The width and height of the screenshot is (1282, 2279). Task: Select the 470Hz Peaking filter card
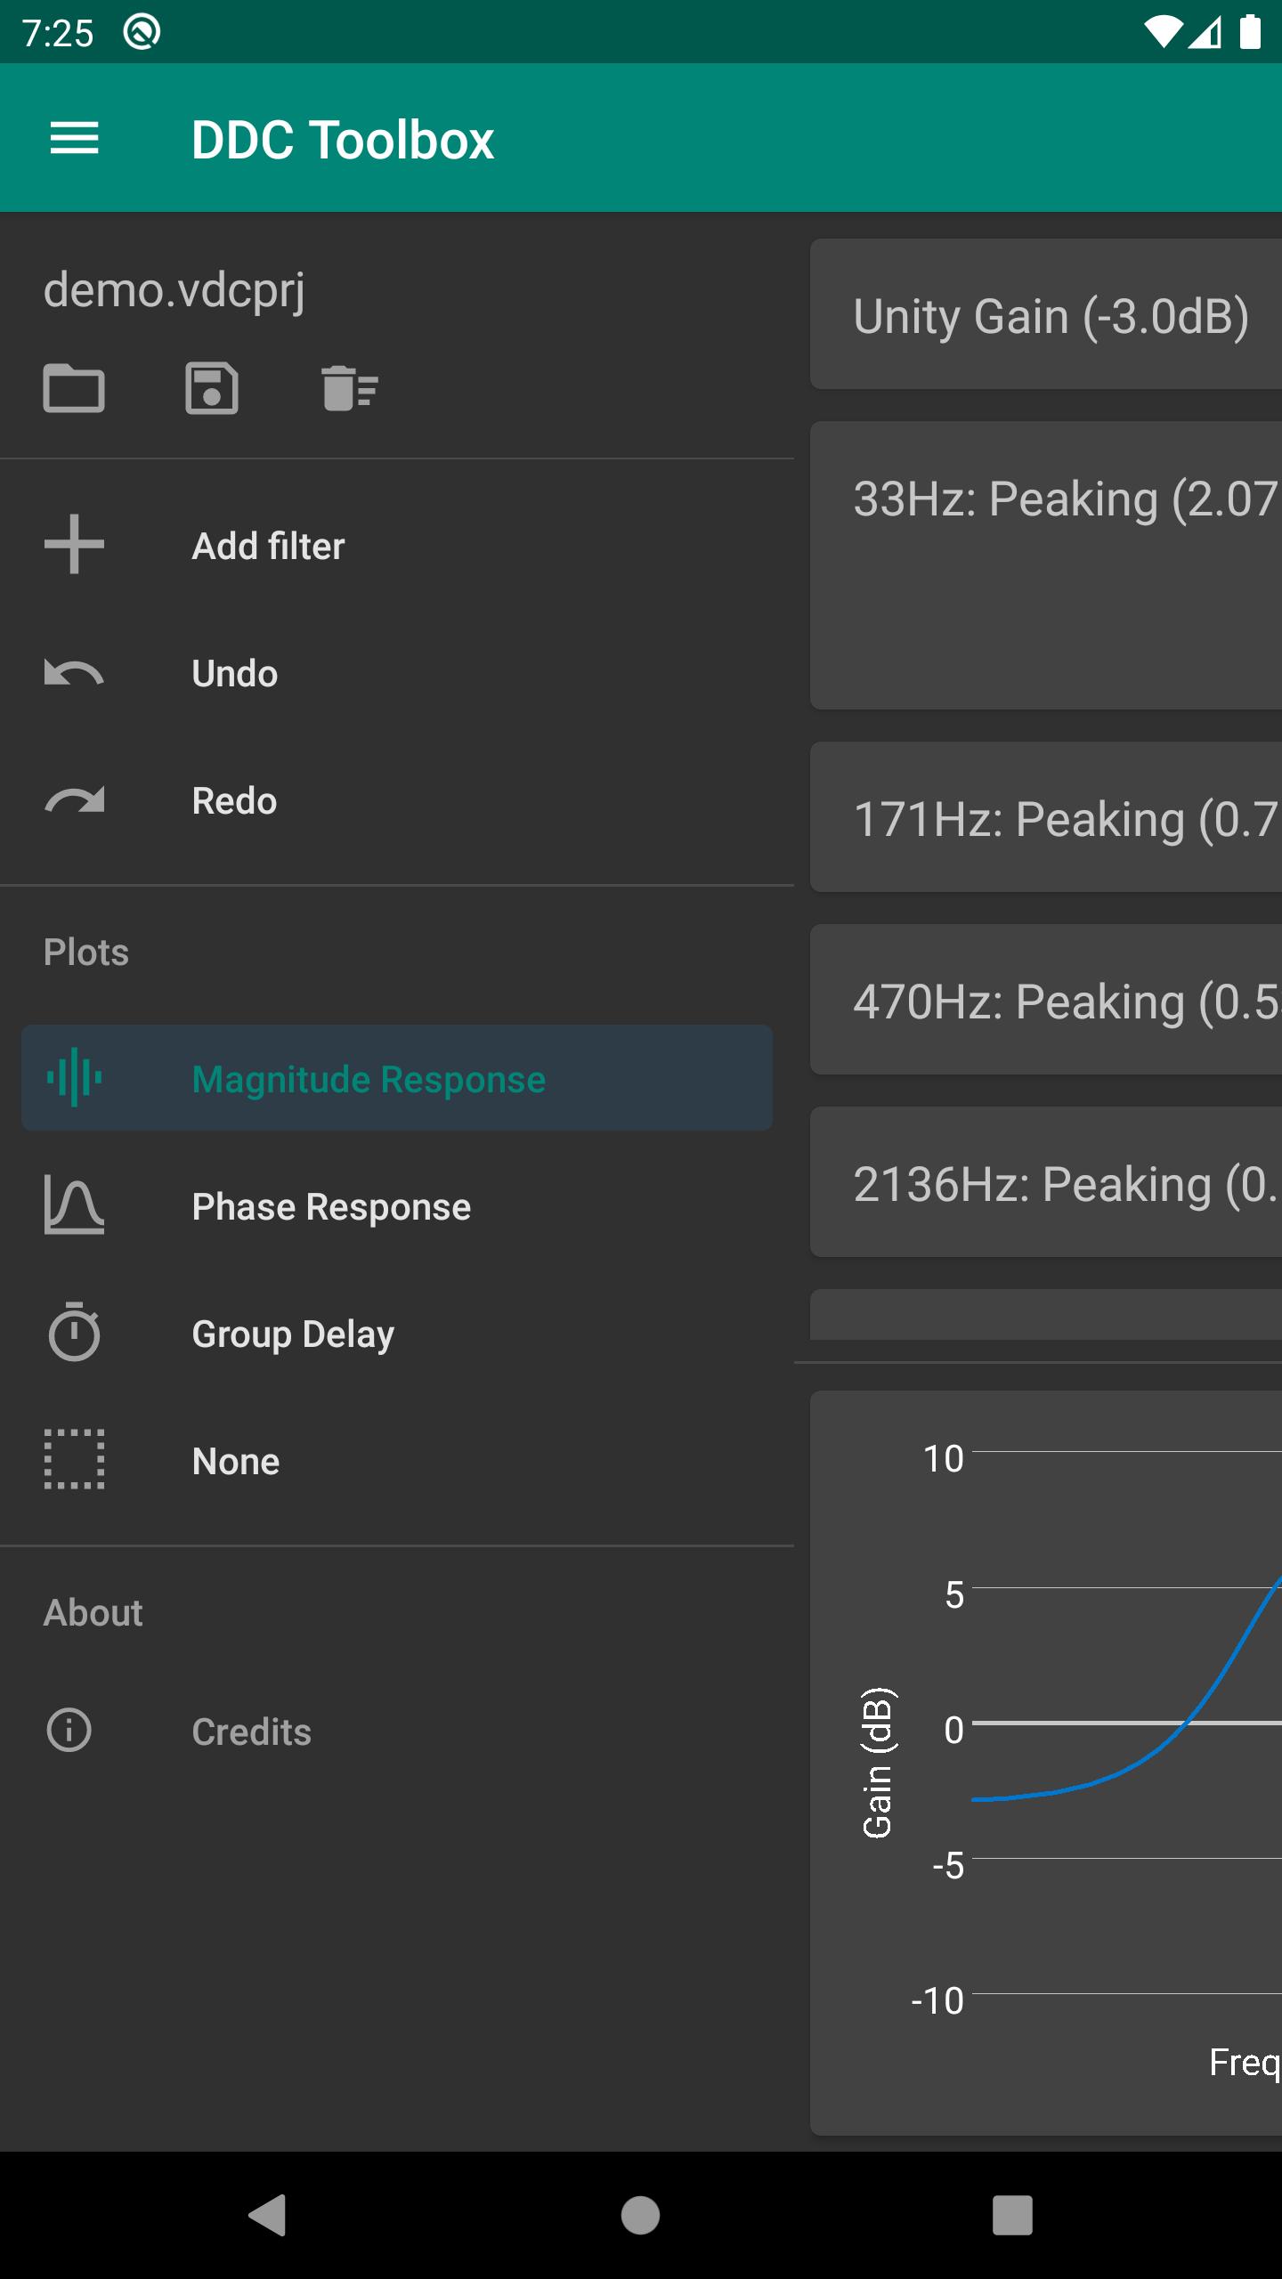click(1046, 1000)
